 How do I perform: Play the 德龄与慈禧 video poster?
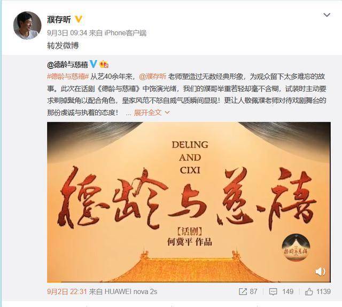[x=189, y=202]
